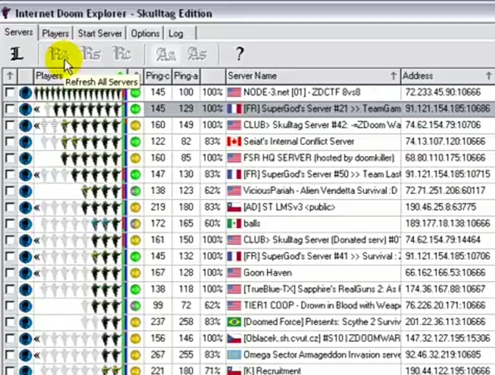The width and height of the screenshot is (495, 375).
Task: Open the Log tab
Action: 176,33
